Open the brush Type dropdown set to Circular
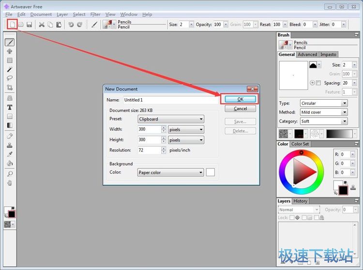Image resolution: width=363 pixels, height=270 pixels. [323, 103]
